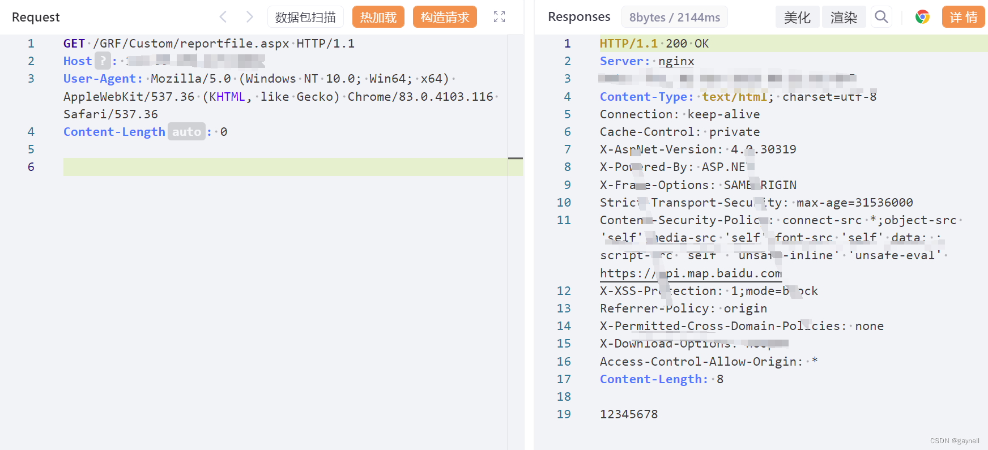Click the X-AspNet-Version header line
This screenshot has width=988, height=450.
click(698, 149)
